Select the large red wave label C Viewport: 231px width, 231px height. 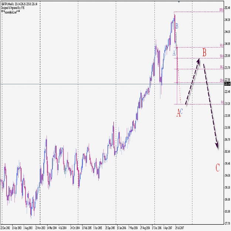pyautogui.click(x=218, y=167)
